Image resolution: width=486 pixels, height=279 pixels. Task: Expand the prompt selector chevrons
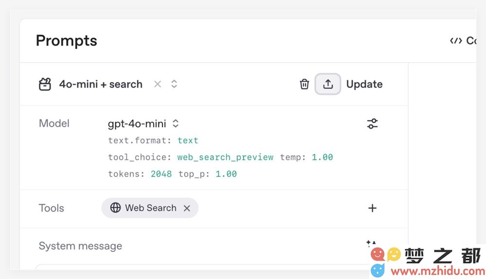coord(174,84)
